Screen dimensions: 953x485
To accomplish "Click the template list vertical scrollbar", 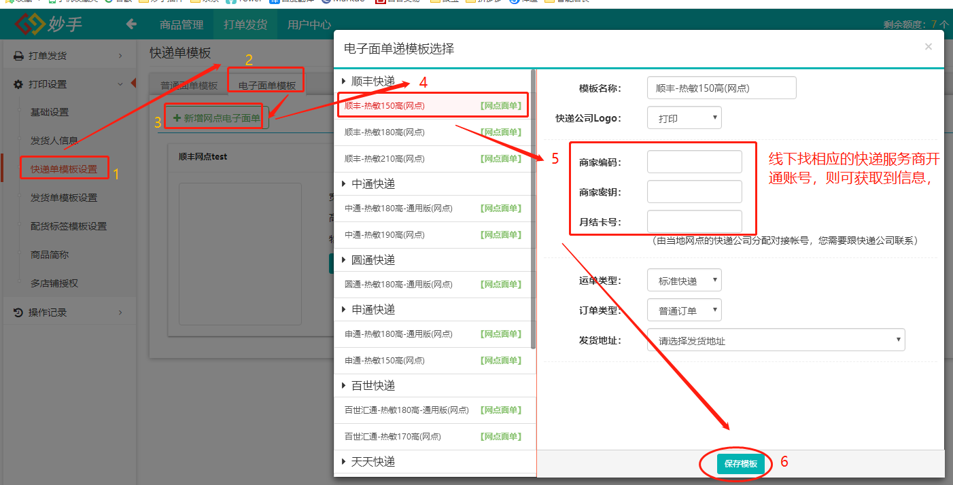I will [x=533, y=209].
